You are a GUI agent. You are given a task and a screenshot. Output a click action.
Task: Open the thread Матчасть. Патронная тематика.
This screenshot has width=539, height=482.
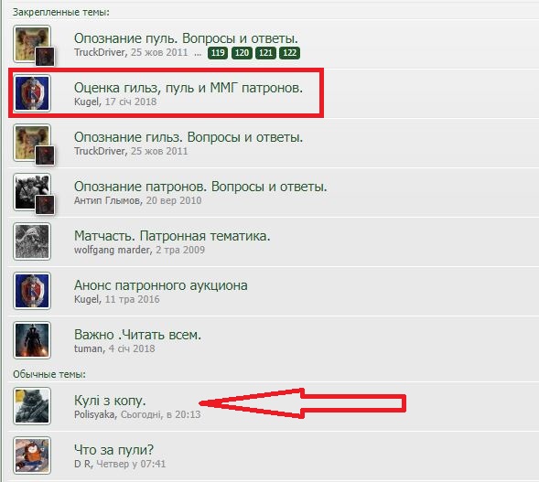[172, 236]
